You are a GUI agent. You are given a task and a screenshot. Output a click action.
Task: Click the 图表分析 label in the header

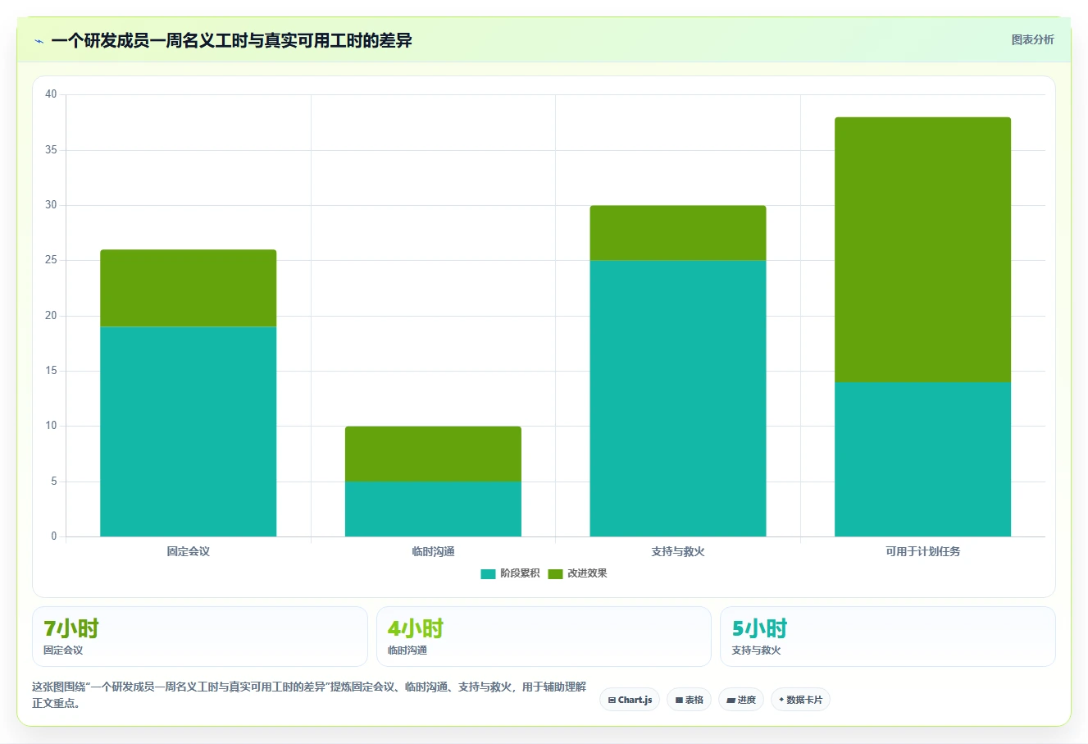pyautogui.click(x=1032, y=39)
